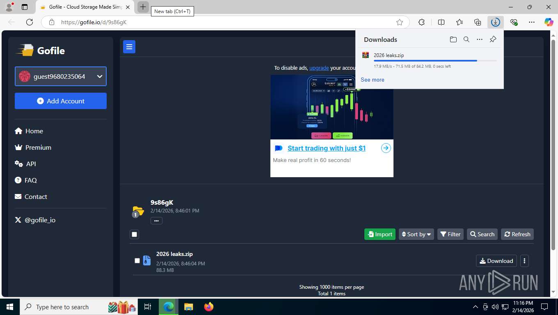Open the volume tray icon
558x315 pixels.
pyautogui.click(x=495, y=307)
